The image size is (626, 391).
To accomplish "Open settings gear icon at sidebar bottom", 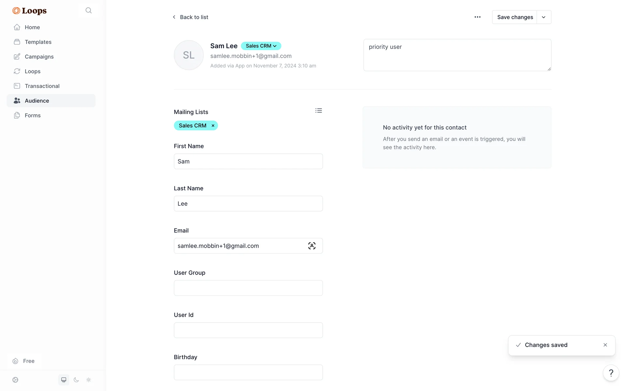I will point(15,380).
